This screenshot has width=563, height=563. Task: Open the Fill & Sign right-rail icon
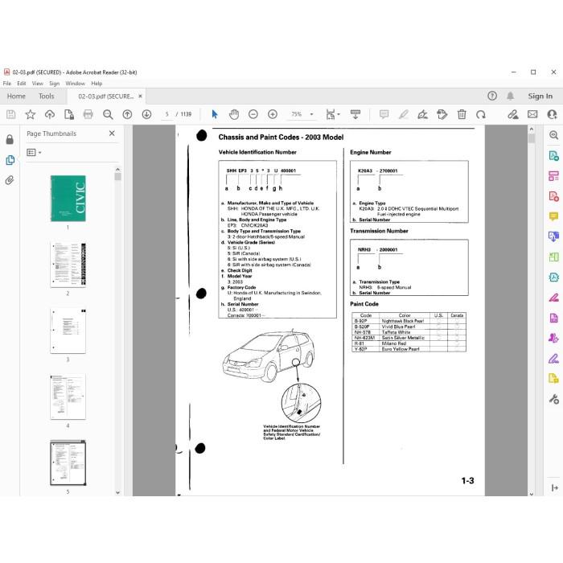coord(553,359)
